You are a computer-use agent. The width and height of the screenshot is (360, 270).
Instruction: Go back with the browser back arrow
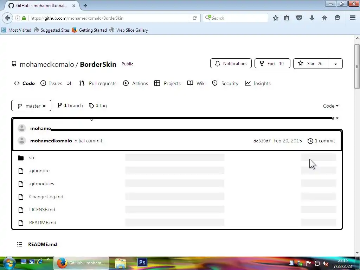pos(7,18)
